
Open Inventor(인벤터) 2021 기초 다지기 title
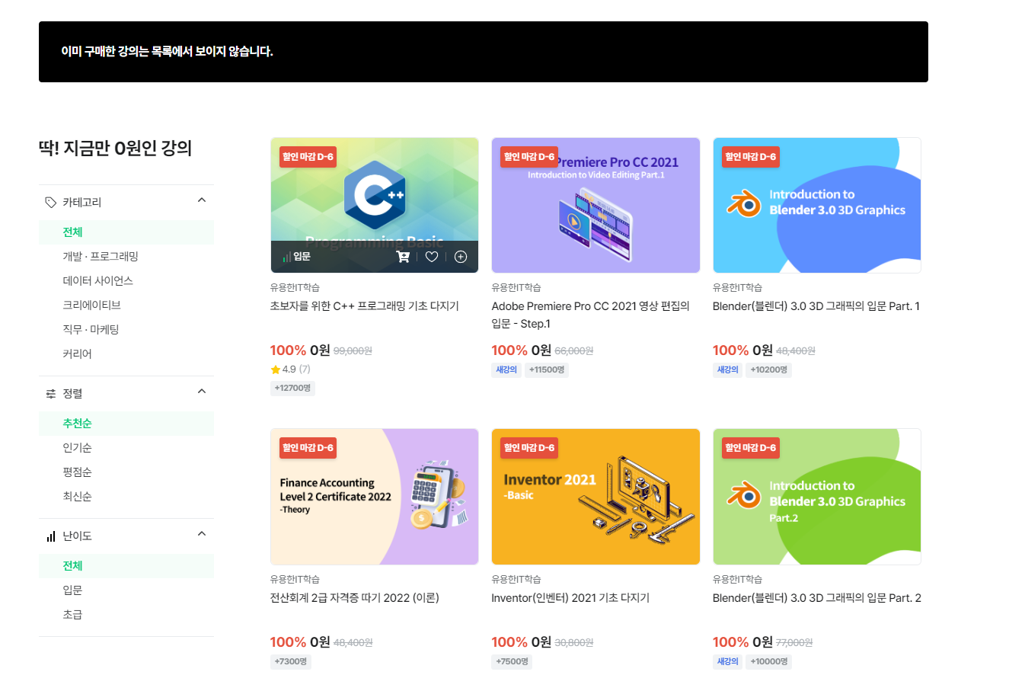[570, 598]
